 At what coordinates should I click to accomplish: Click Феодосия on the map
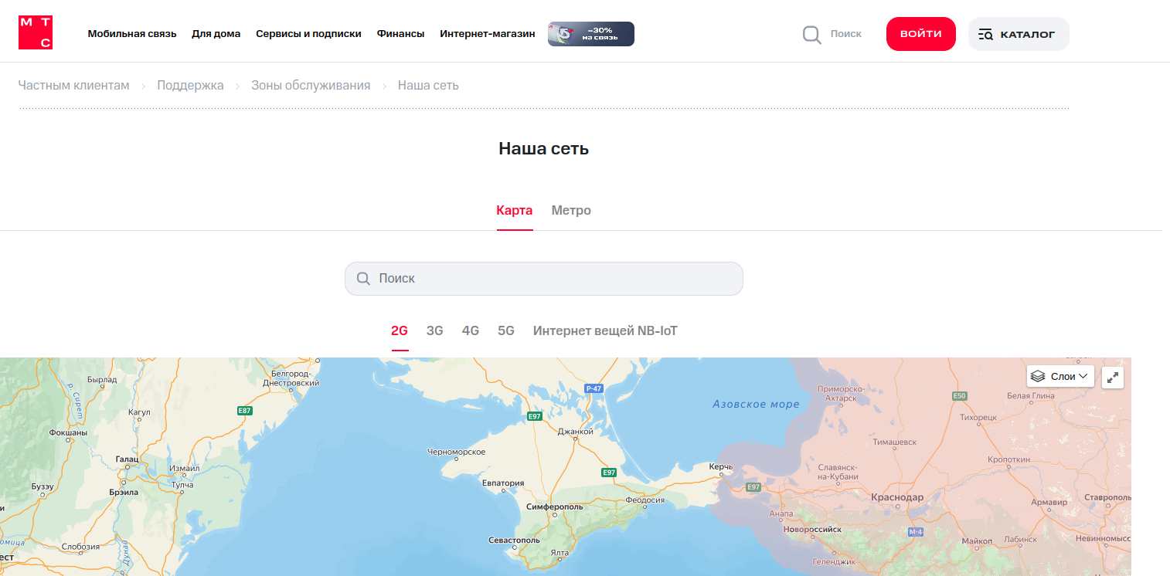645,500
